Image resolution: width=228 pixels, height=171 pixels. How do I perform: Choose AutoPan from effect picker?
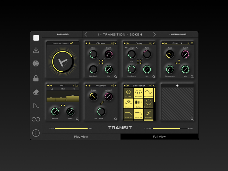tap(138, 93)
